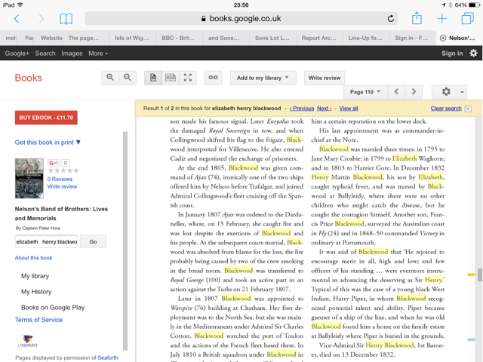Click the book cover thumbnail

point(29,179)
